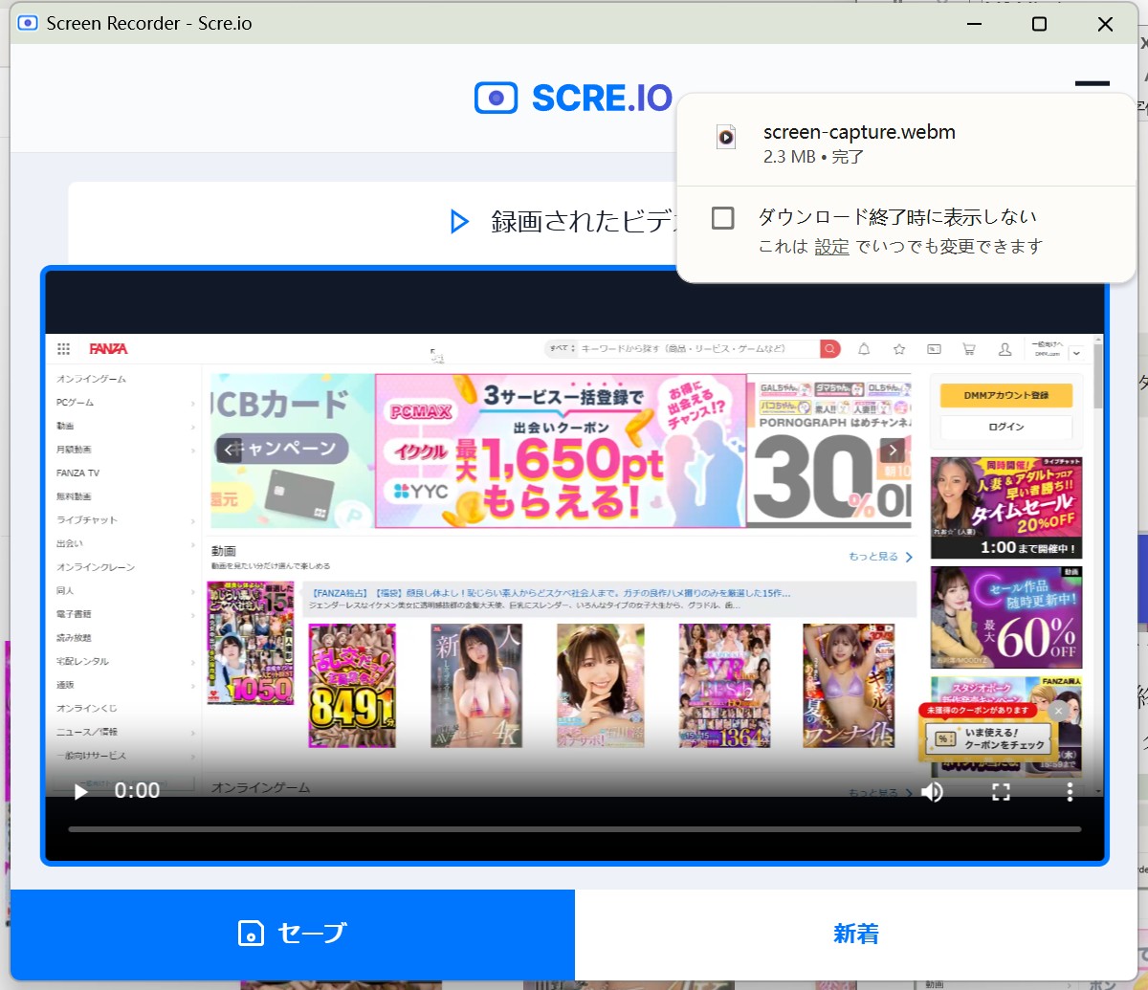Image resolution: width=1148 pixels, height=990 pixels.
Task: Click the 新着 button
Action: [856, 934]
